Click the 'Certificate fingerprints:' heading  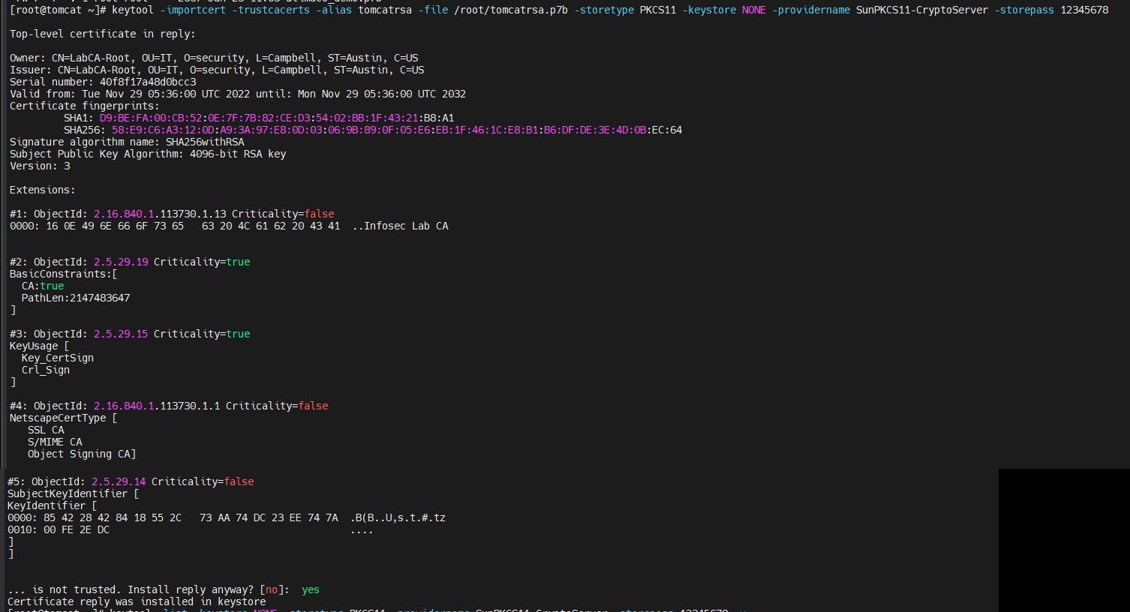(85, 106)
